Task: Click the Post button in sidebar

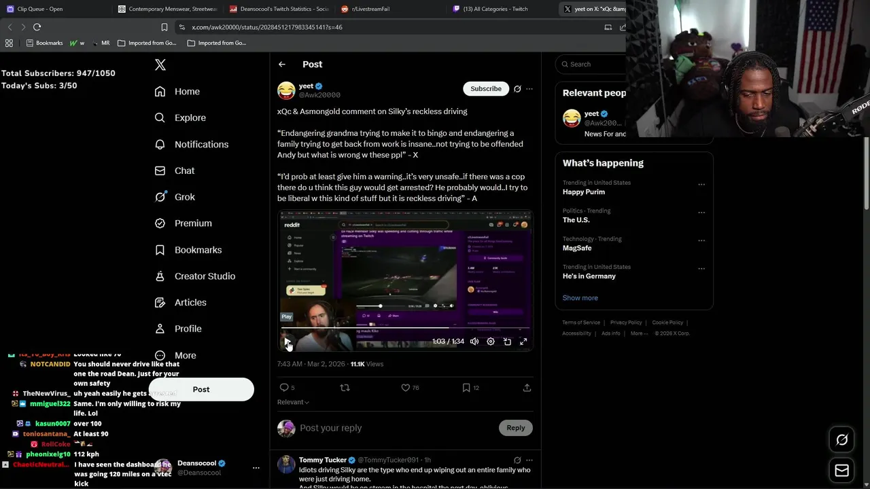Action: click(201, 389)
